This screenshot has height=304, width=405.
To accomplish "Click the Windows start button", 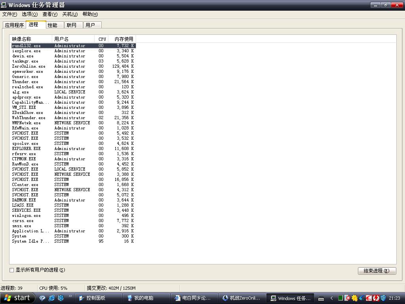I will (18, 298).
